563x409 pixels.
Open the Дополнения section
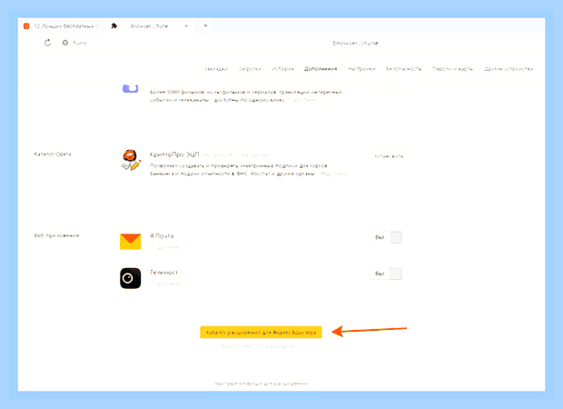click(x=321, y=69)
